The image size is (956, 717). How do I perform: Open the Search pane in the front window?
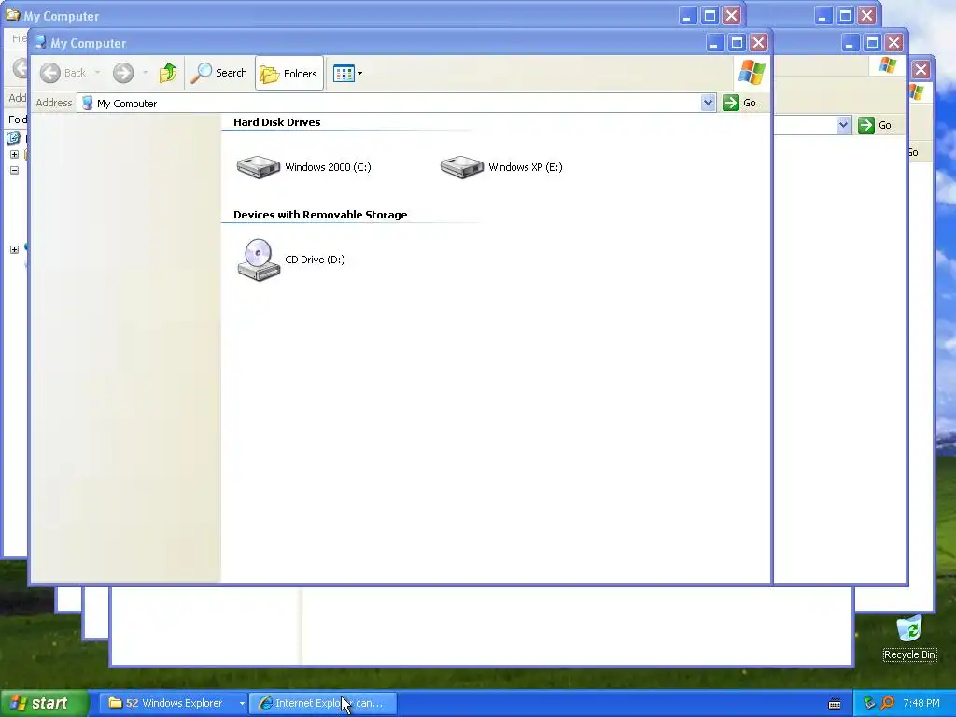click(218, 73)
